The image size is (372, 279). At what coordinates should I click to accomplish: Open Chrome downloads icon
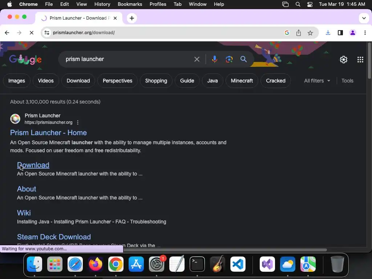328,33
